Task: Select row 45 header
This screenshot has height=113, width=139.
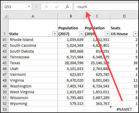Action: point(5,63)
